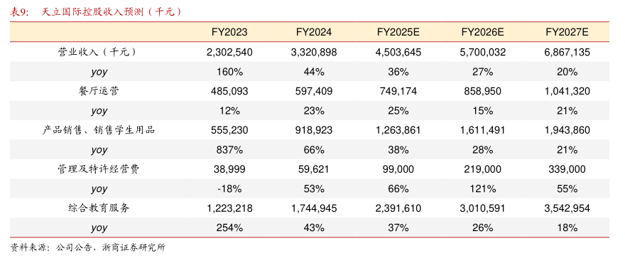
Task: Select the 121% yoy value in FY2026E
Action: coord(483,189)
